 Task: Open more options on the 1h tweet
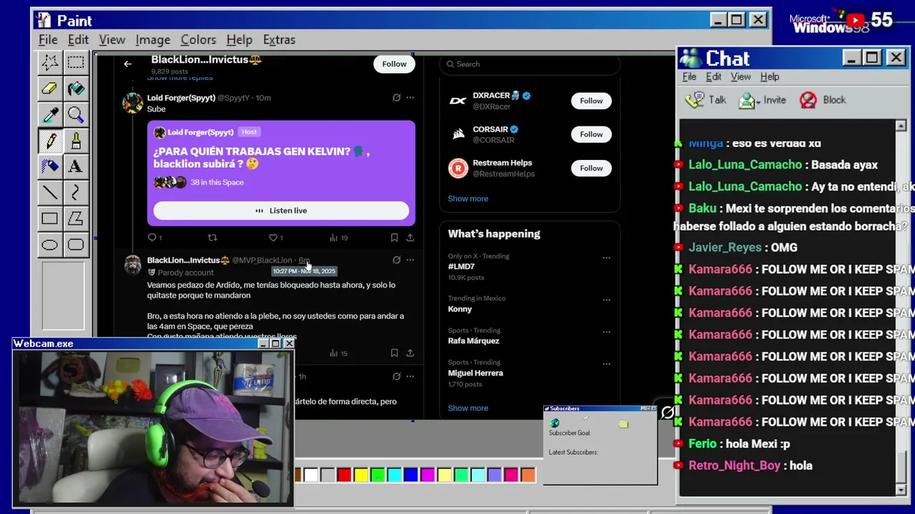(x=410, y=376)
